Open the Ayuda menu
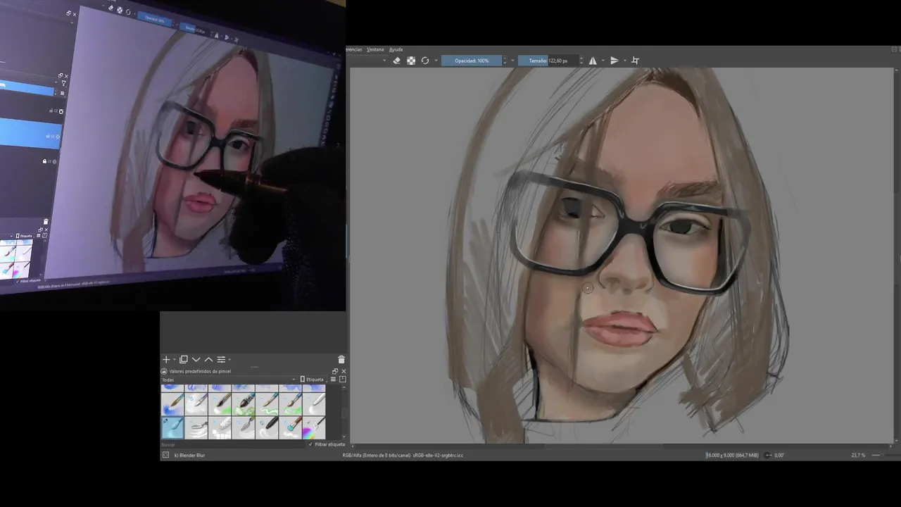Viewport: 901px width, 507px height. (396, 49)
